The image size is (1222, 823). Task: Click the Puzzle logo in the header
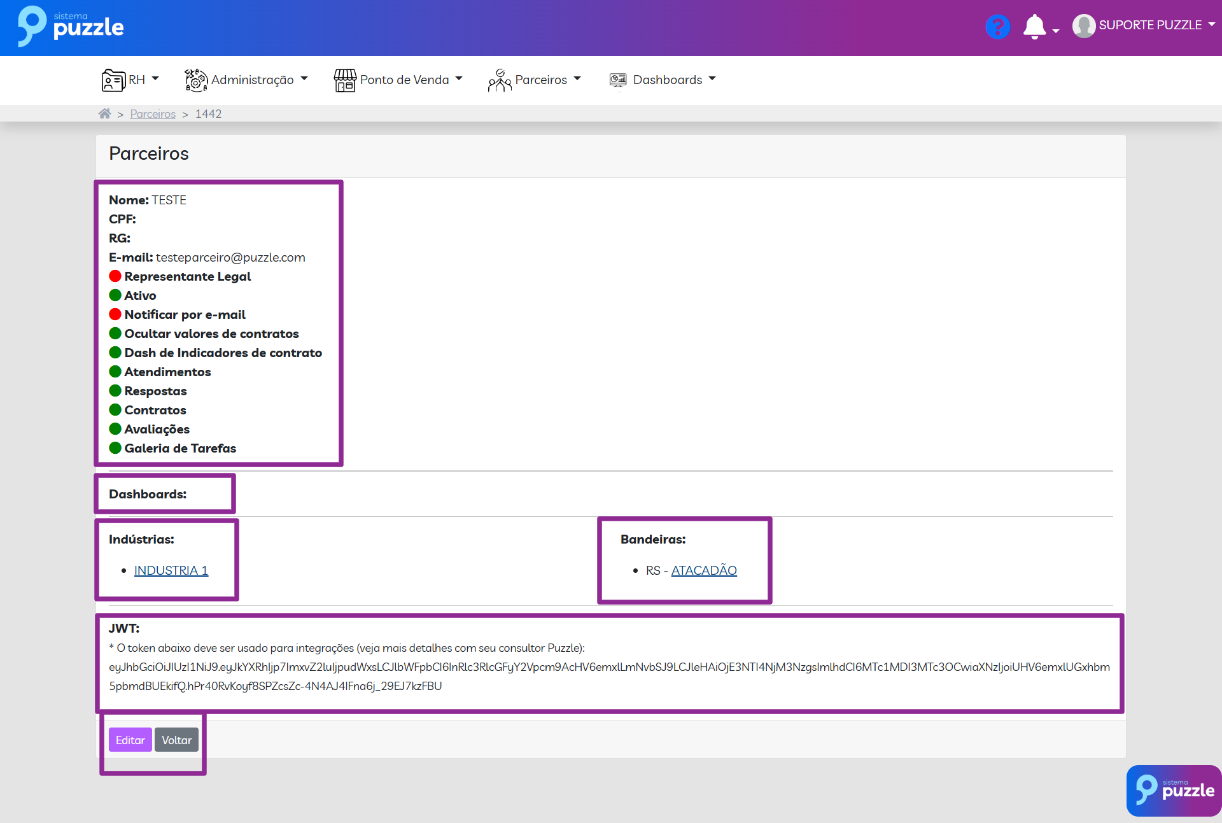pos(70,26)
